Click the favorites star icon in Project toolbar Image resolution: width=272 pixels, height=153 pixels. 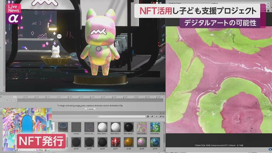[157, 116]
